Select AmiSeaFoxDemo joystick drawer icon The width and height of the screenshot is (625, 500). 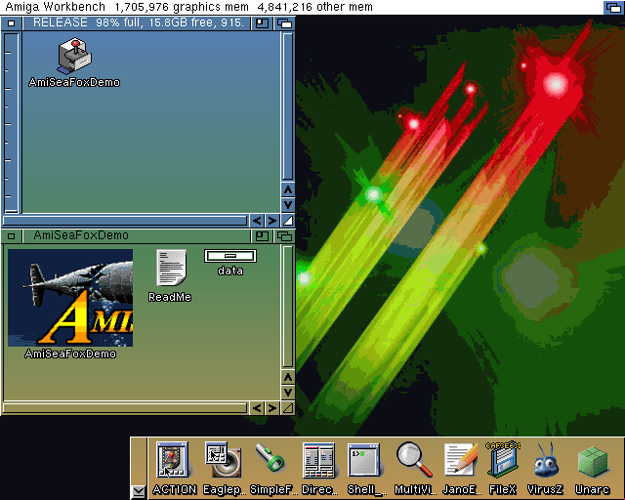(x=74, y=56)
